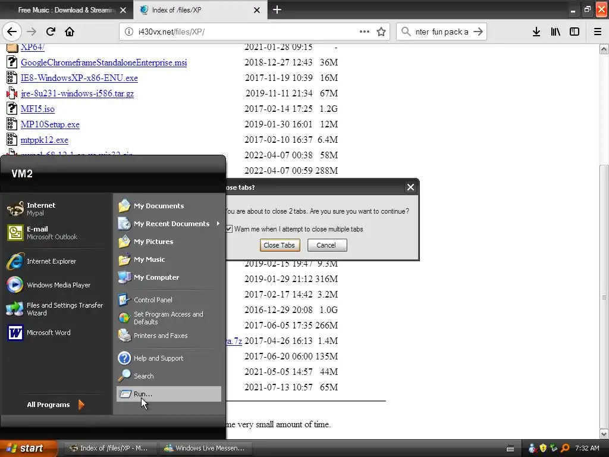Launch Windows Media Player
Viewport: 609px width, 457px height.
[56, 285]
